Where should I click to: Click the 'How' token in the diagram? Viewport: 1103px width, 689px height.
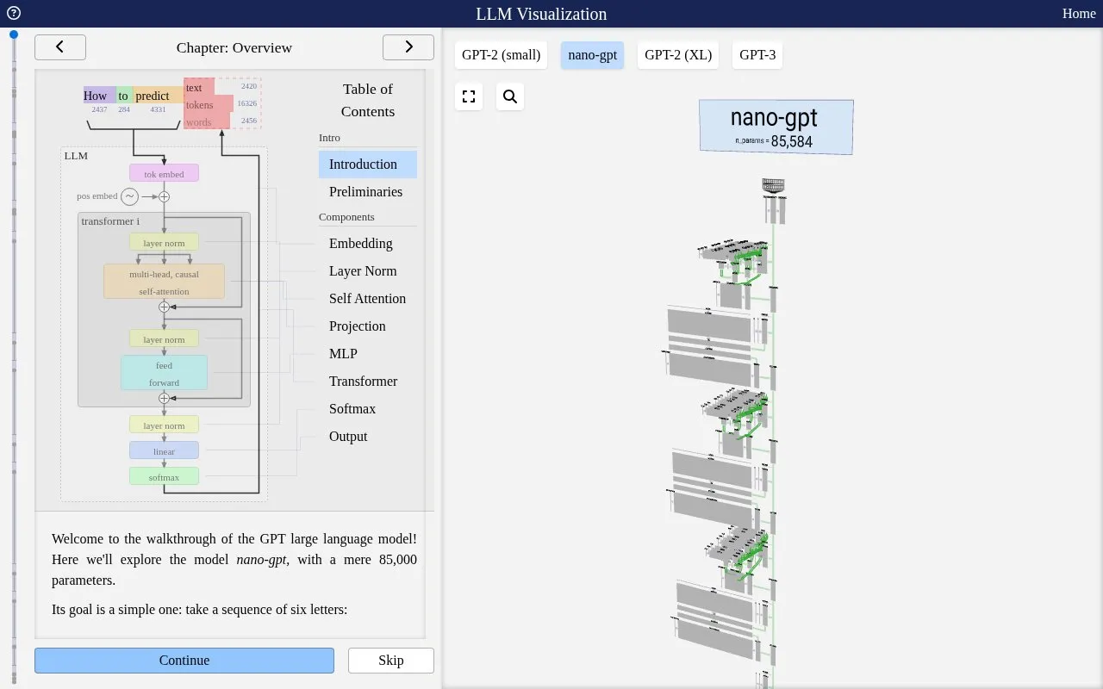coord(99,96)
